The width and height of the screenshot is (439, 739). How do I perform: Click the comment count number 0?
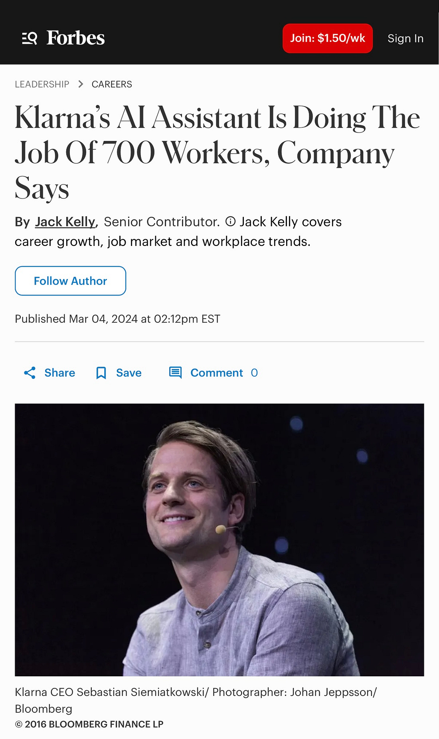254,372
